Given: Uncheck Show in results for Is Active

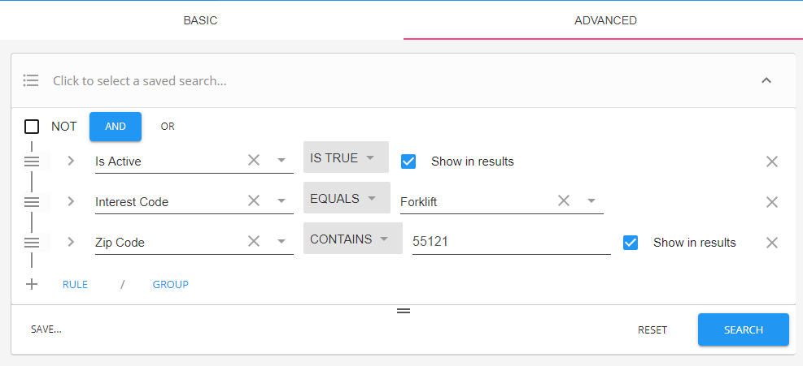Looking at the screenshot, I should click(409, 161).
